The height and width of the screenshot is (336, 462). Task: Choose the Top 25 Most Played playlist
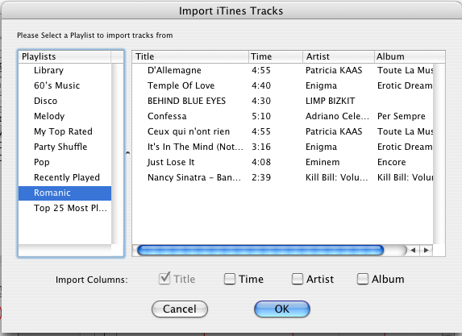[x=65, y=208]
